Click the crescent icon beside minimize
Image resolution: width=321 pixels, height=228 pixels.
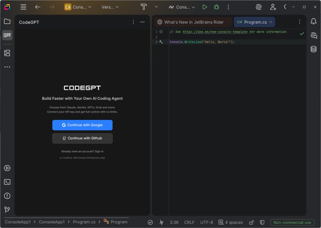285,7
